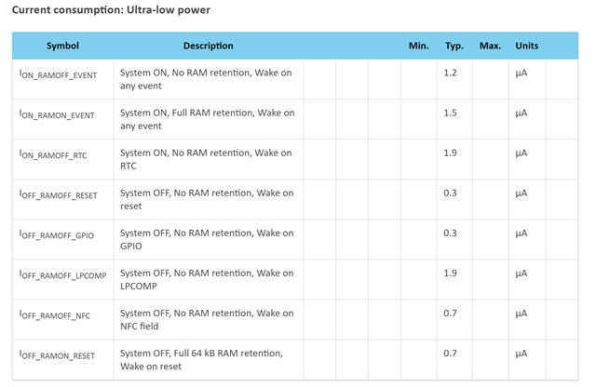Click the IOFF_RAMOFF_GPIO symbol cell
Viewport: 596px width, 387px height.
[x=62, y=240]
